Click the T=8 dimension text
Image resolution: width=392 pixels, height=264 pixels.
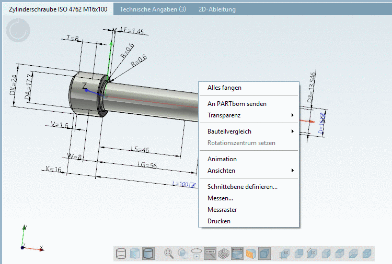click(73, 38)
